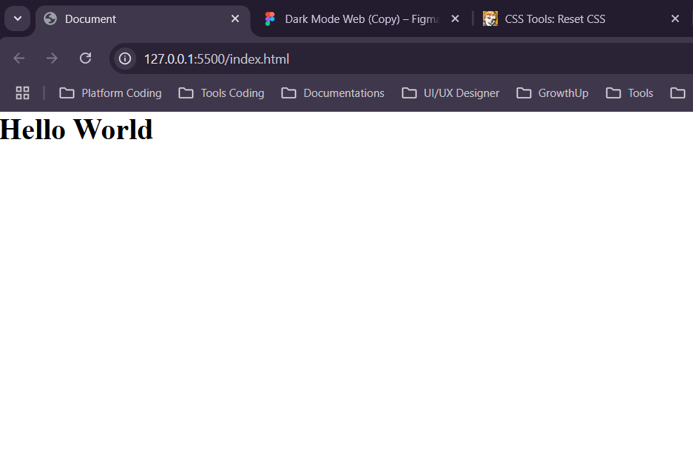
Task: Open the GrowthUp bookmark folder
Action: tap(553, 93)
